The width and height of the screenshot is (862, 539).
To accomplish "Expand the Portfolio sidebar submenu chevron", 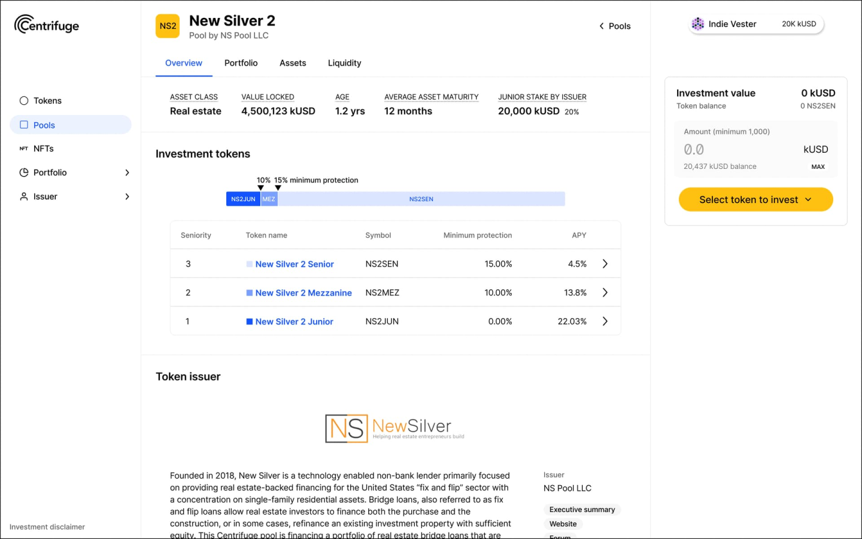I will click(x=127, y=172).
